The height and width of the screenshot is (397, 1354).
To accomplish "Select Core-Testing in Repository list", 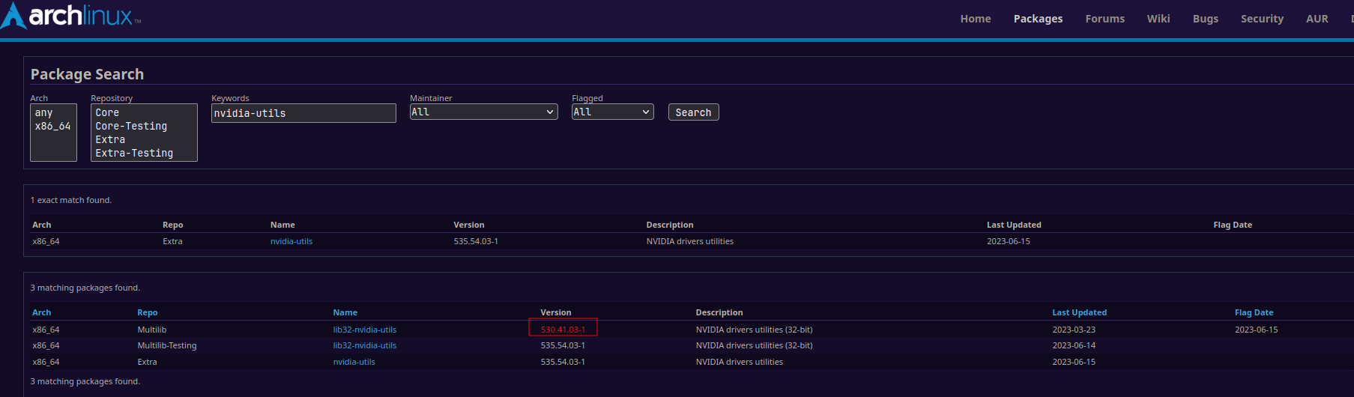I will point(144,126).
